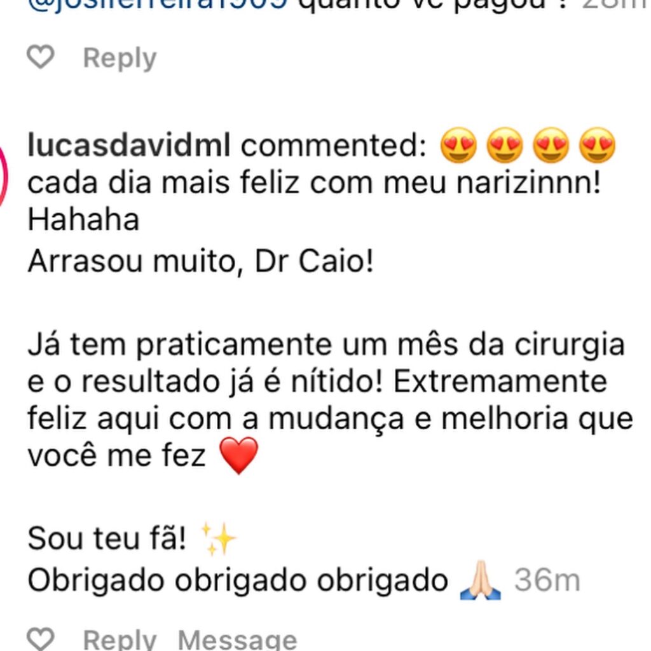Image resolution: width=651 pixels, height=651 pixels.
Task: Tap the last heart-eyes emoji
Action: coord(597,146)
